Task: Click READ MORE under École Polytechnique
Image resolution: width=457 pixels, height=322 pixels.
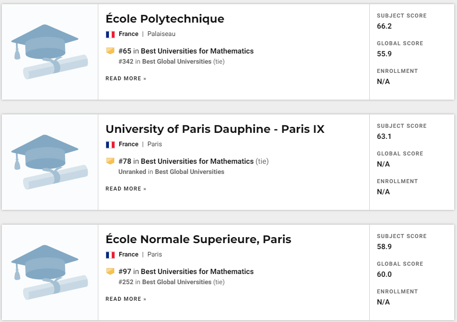Action: coord(126,78)
